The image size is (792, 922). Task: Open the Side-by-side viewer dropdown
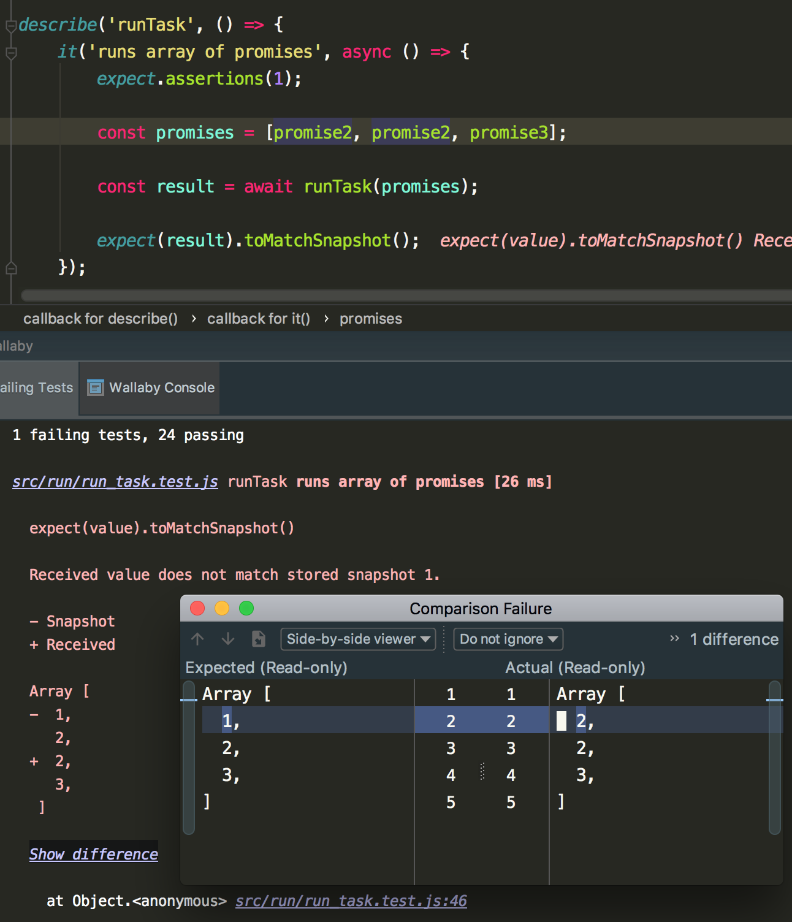pyautogui.click(x=357, y=639)
